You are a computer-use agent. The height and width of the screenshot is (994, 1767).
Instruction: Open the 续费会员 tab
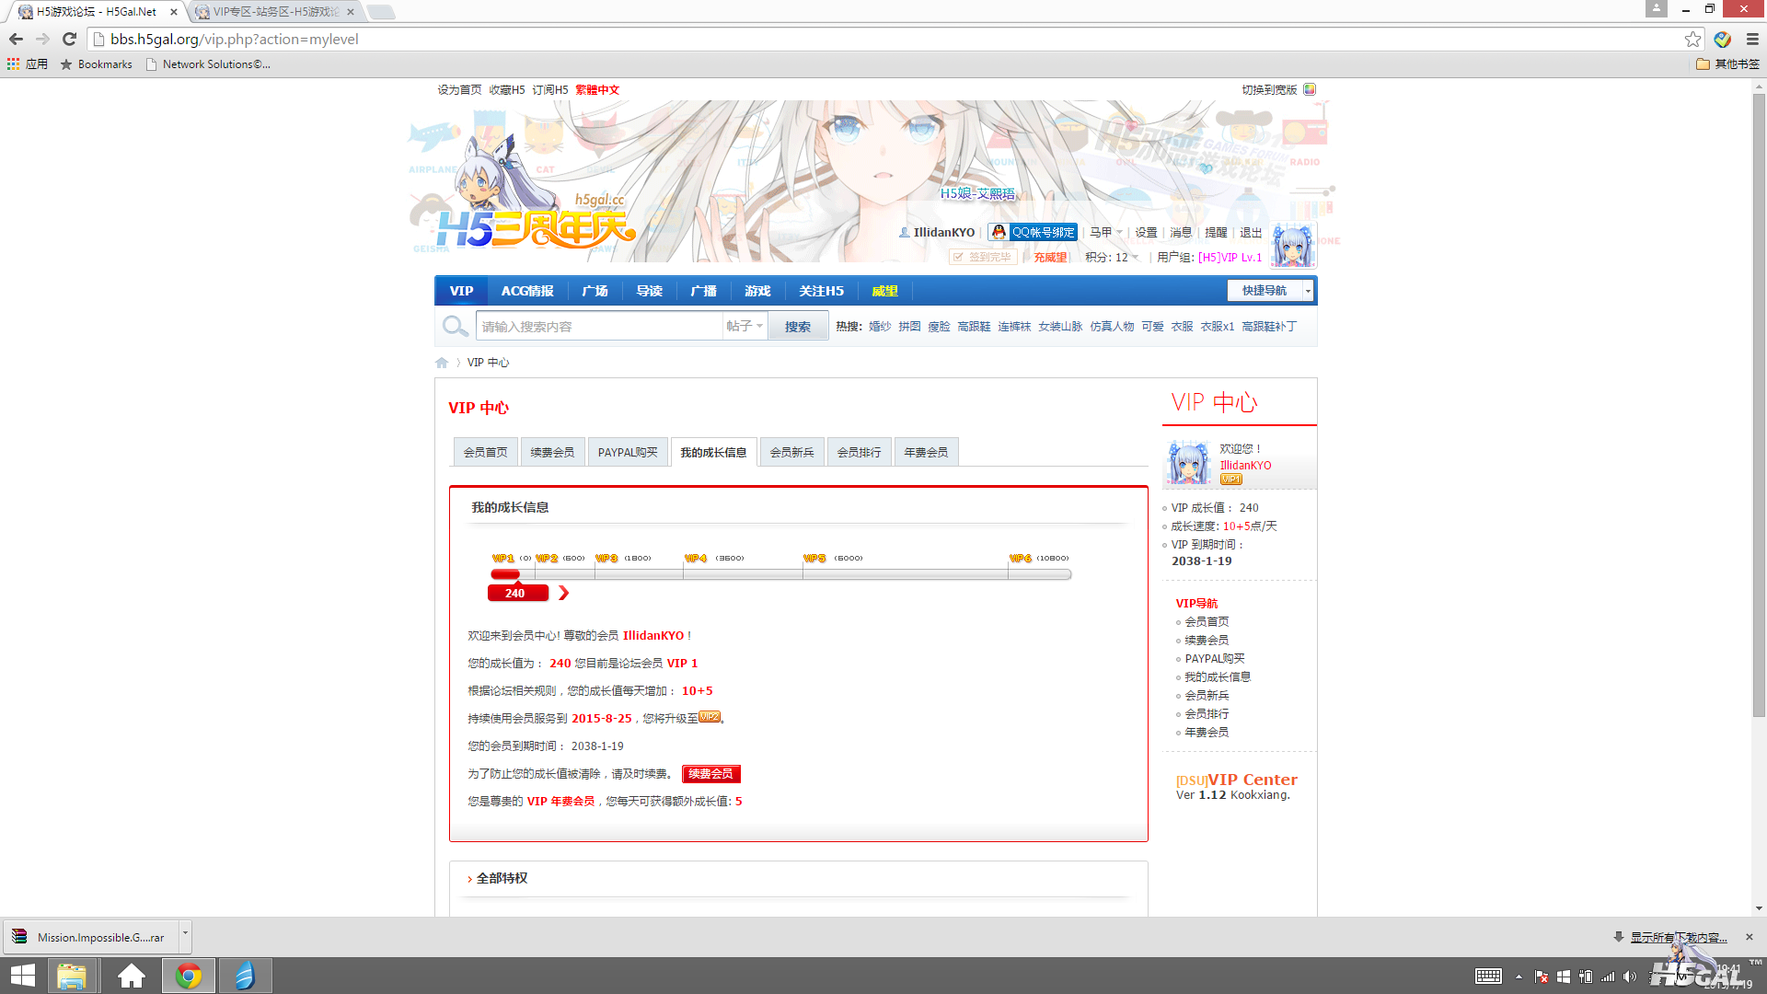pos(552,452)
